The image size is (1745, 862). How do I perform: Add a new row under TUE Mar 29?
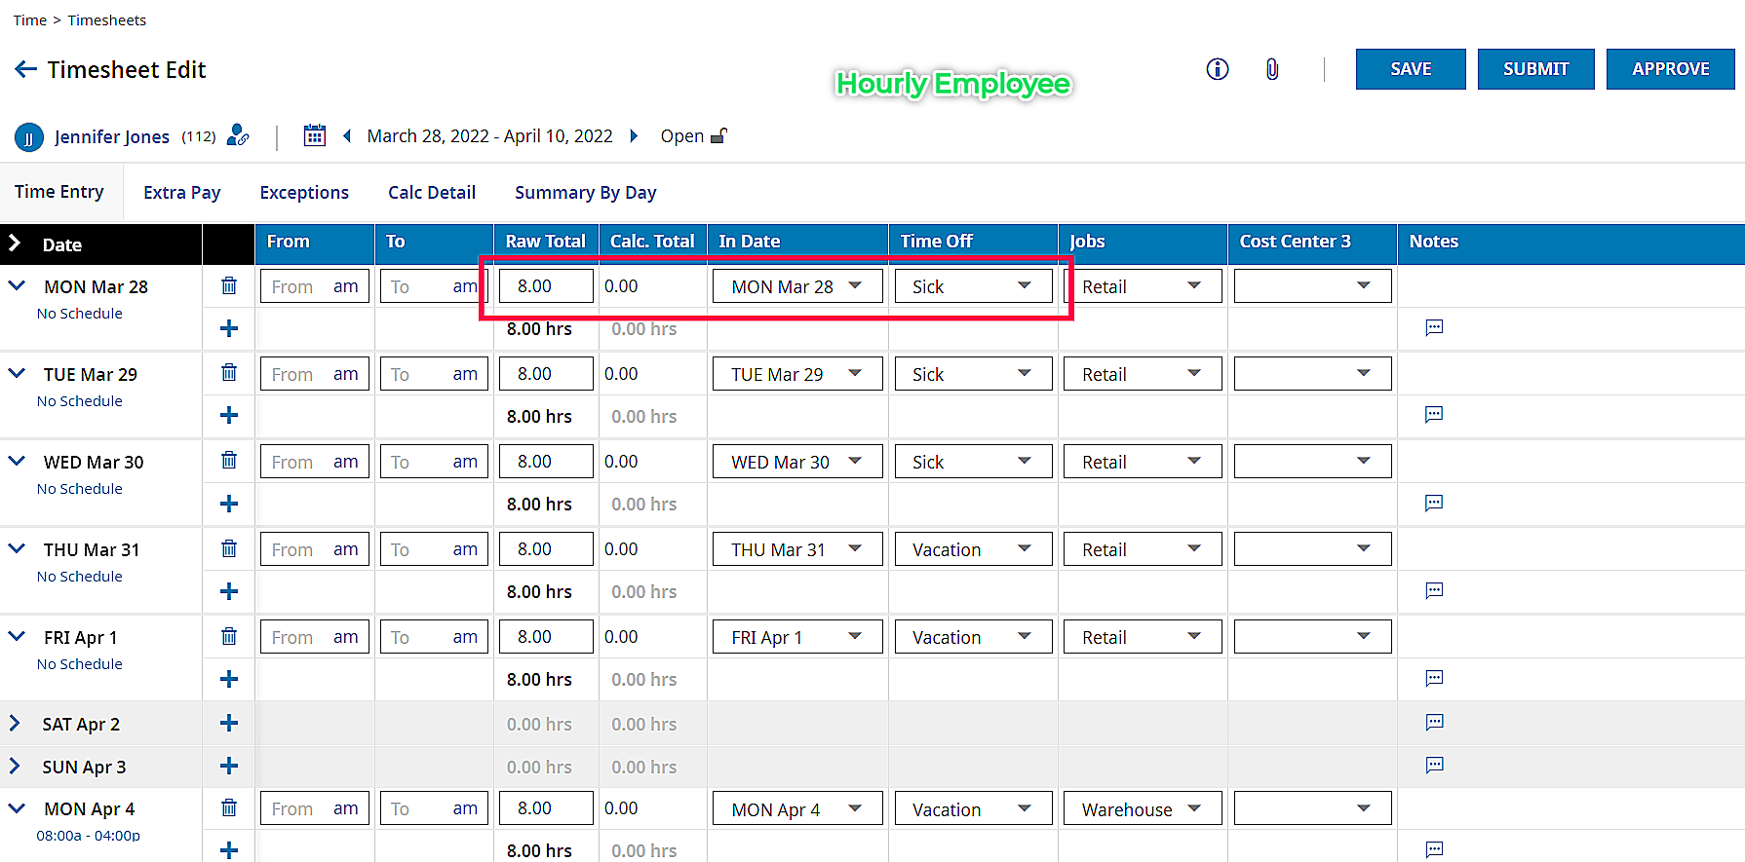coord(229,416)
